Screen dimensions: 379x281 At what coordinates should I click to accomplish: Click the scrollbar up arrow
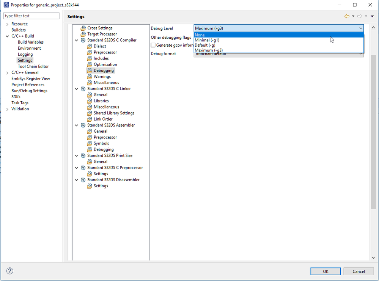[373, 28]
